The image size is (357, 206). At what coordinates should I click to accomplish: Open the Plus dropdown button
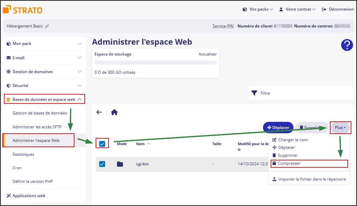(340, 128)
